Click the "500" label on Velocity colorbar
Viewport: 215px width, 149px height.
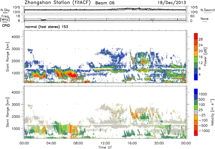[202, 100]
